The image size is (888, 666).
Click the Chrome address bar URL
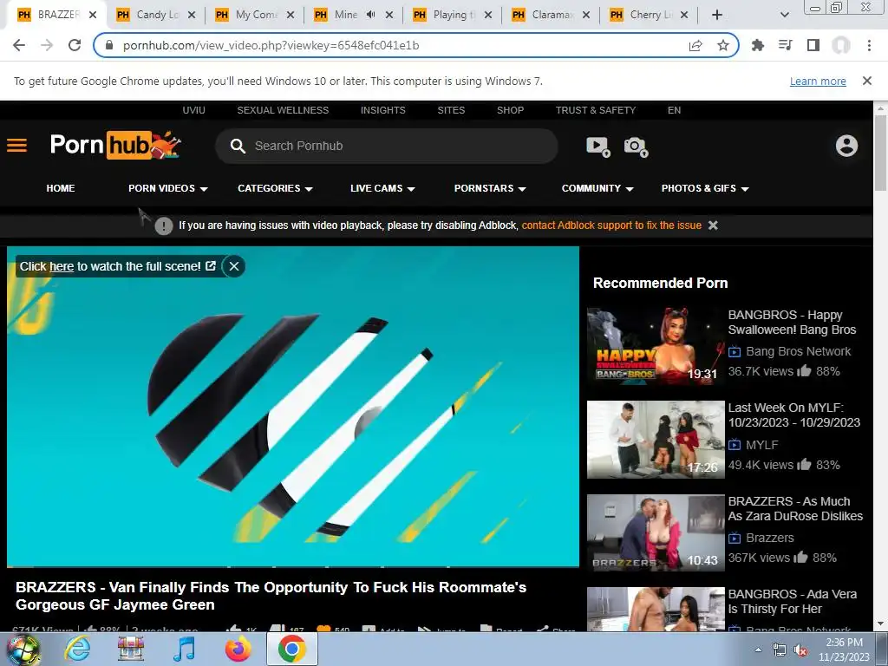[271, 45]
